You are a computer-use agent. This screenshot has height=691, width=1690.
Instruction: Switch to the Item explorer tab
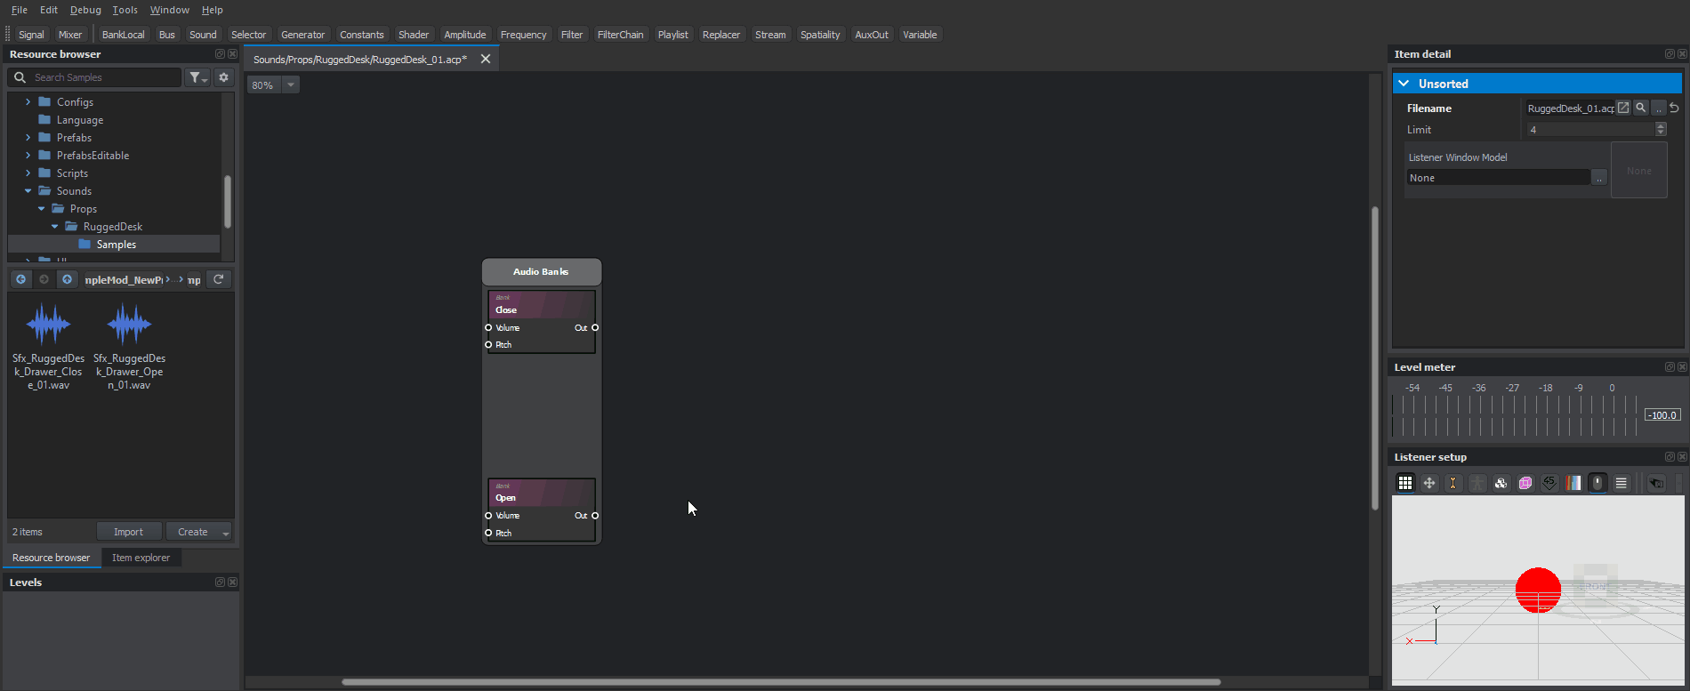point(141,558)
